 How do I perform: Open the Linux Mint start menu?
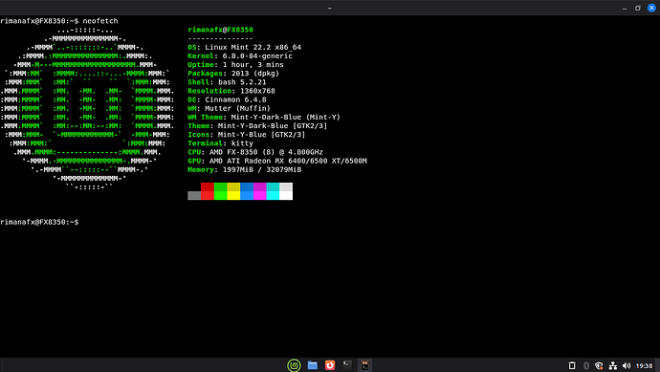pyautogui.click(x=294, y=365)
